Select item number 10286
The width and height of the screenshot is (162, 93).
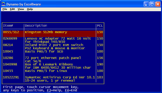coord(8,58)
